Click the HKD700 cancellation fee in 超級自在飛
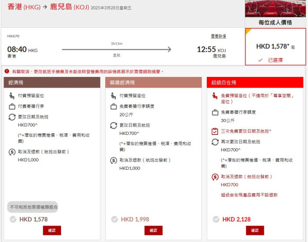 tap(229, 185)
